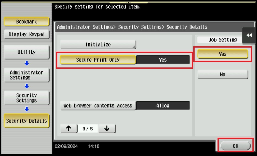Select Security Settings in sidebar
The width and height of the screenshot is (257, 156).
click(26, 98)
